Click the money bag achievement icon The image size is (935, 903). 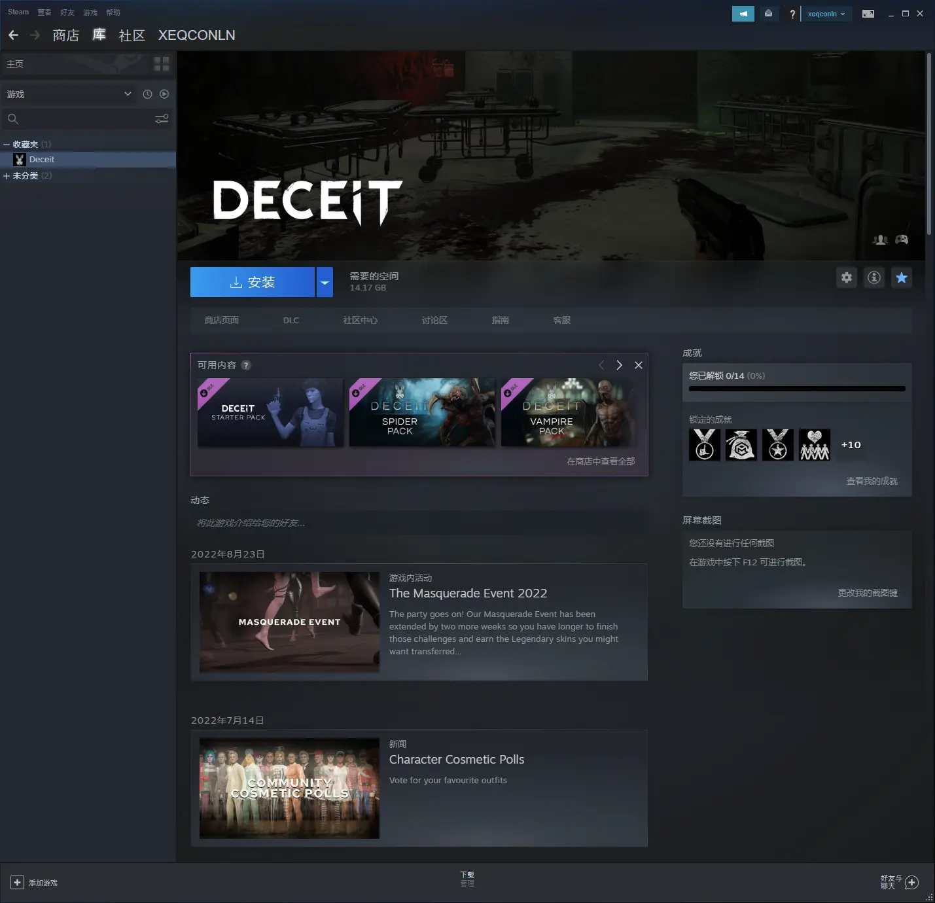click(741, 445)
